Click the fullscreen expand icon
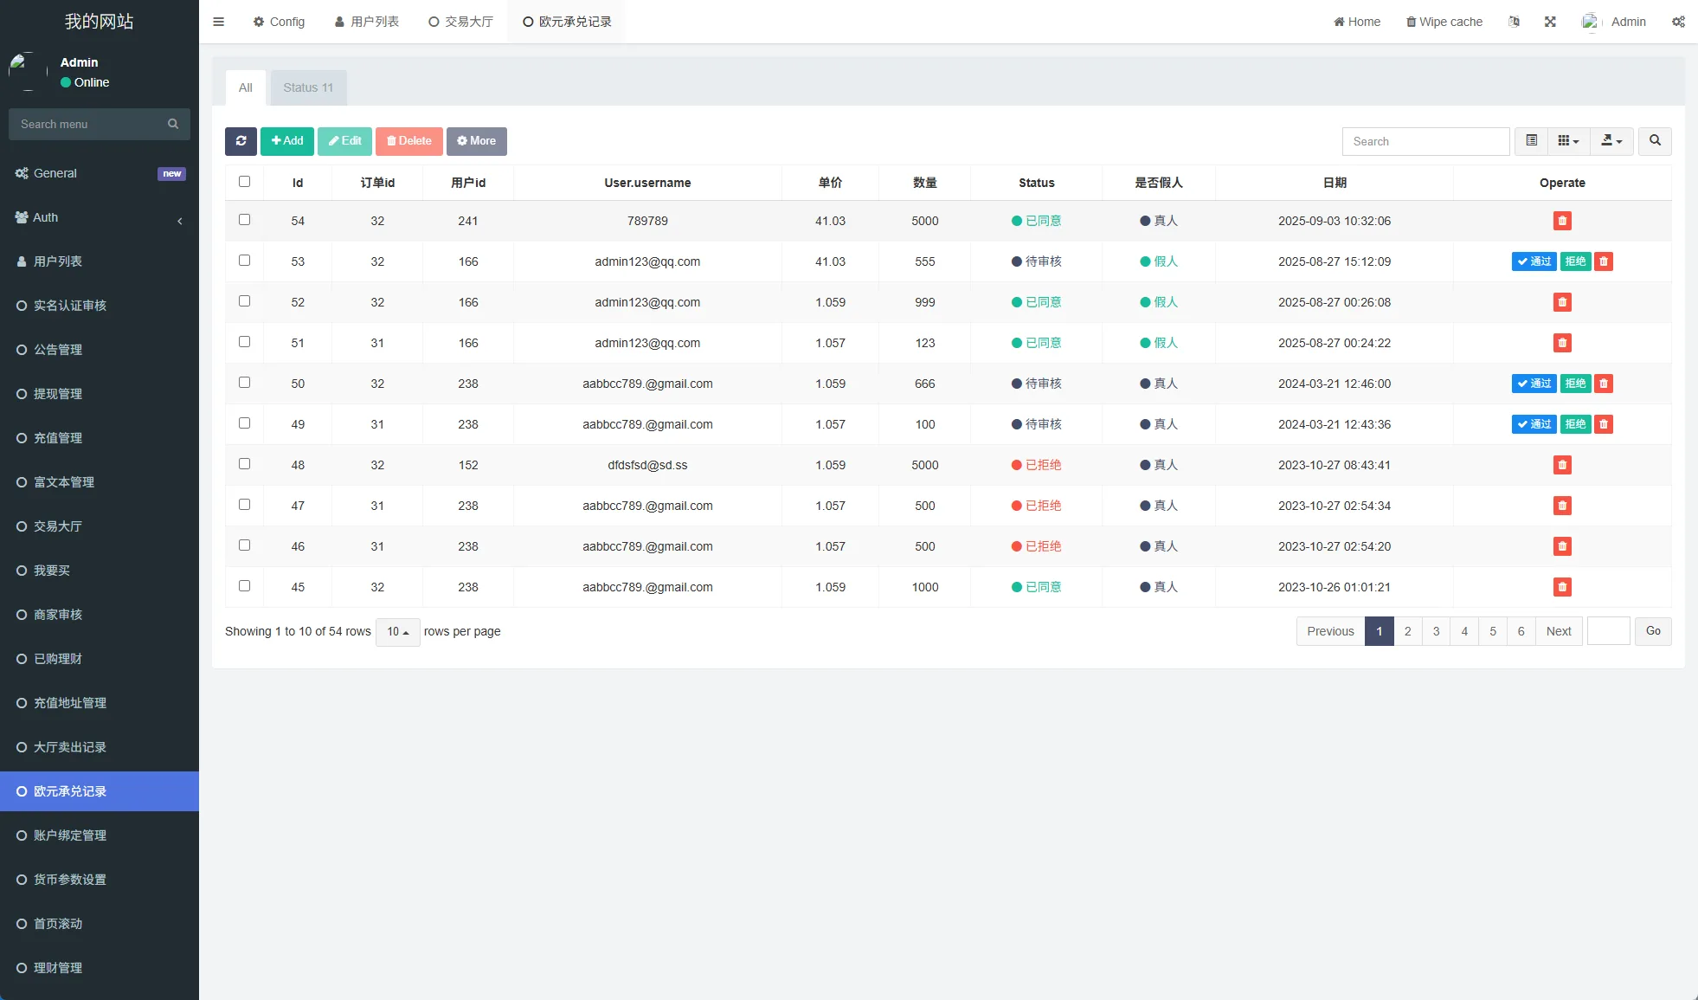 pyautogui.click(x=1550, y=22)
